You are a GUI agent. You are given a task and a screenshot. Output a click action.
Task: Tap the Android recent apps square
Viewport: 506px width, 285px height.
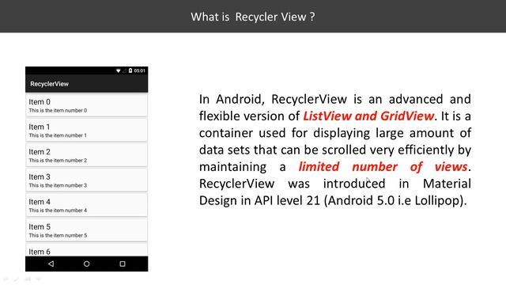[x=123, y=264]
